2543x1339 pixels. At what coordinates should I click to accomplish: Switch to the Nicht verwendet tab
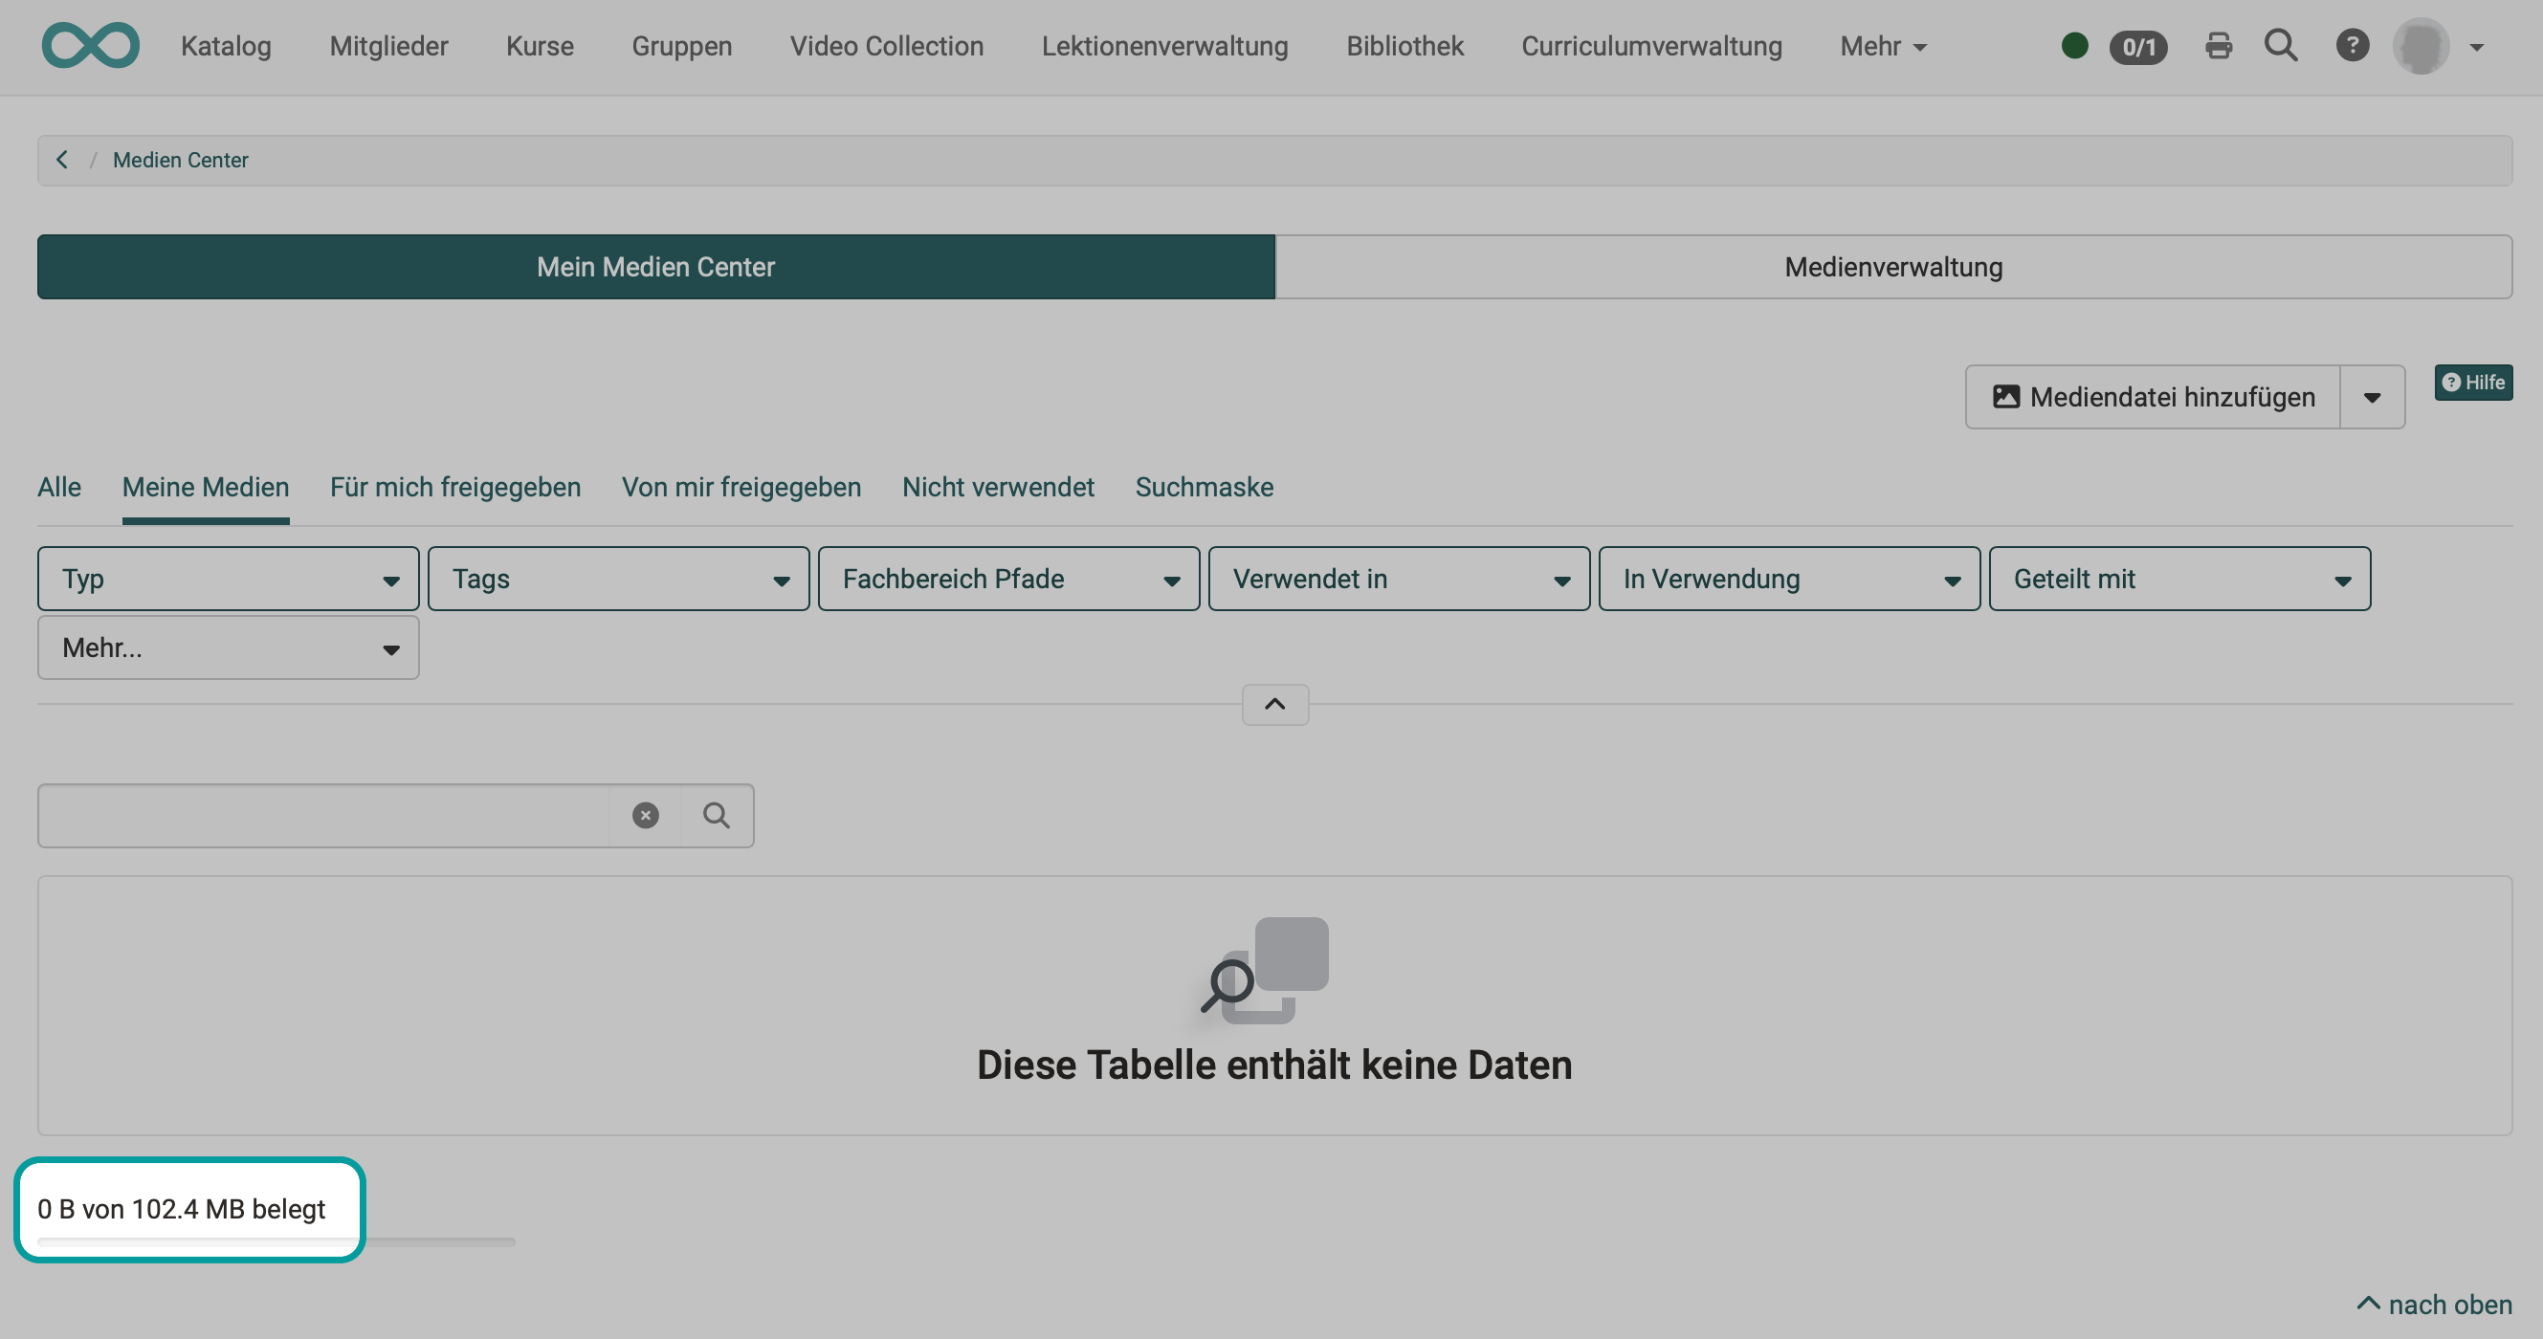coord(997,487)
